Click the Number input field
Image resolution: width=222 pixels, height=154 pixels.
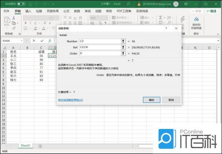pos(100,41)
